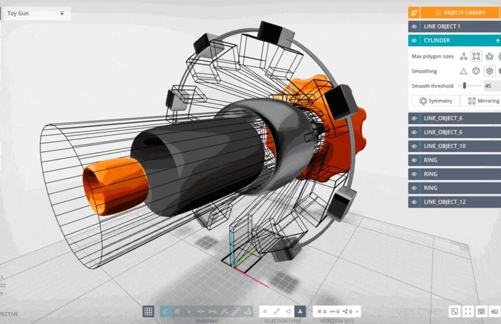Hide the LINE_OBJECT_10 layer

414,146
